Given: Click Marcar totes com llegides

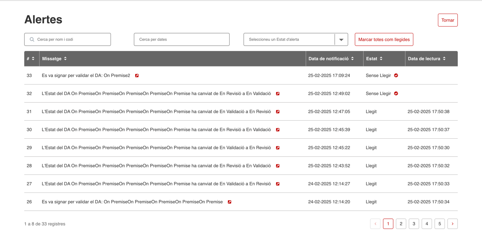Looking at the screenshot, I should tap(384, 39).
